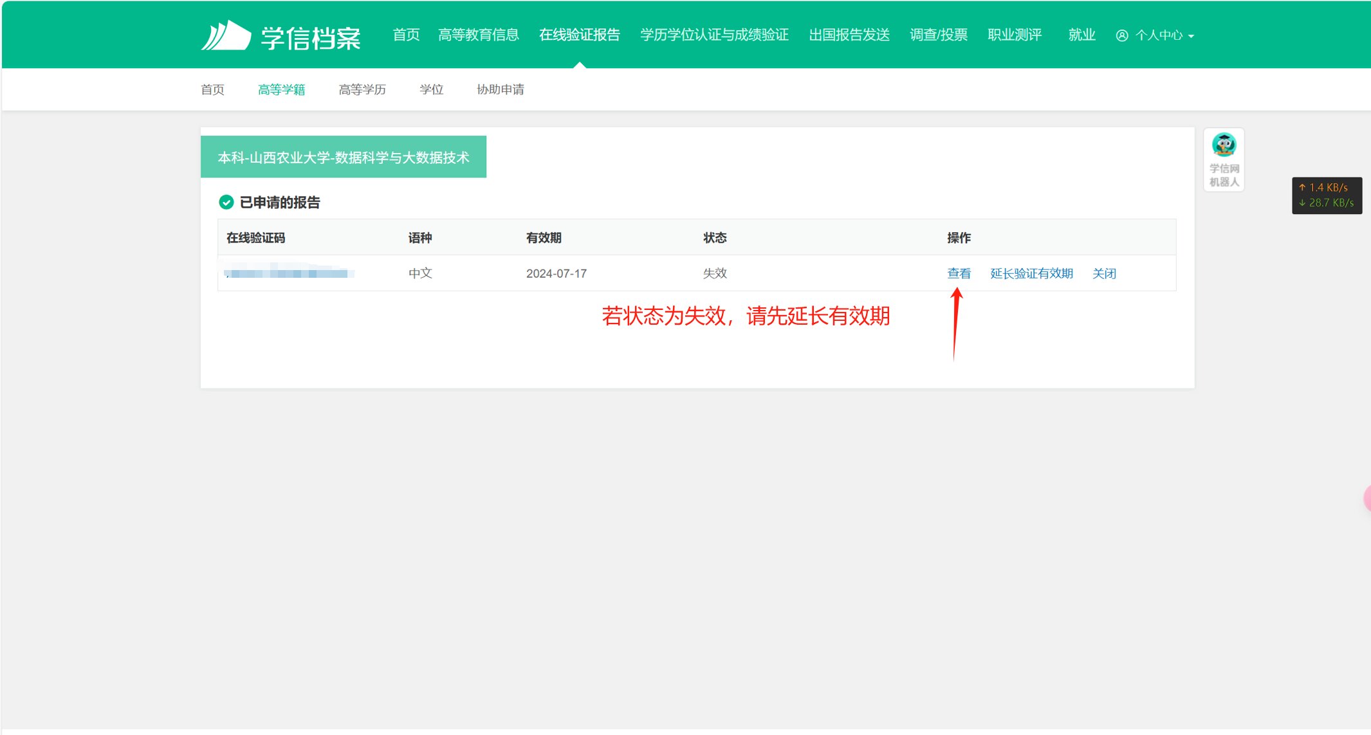Click 延长验证有效期 link

(x=1031, y=273)
